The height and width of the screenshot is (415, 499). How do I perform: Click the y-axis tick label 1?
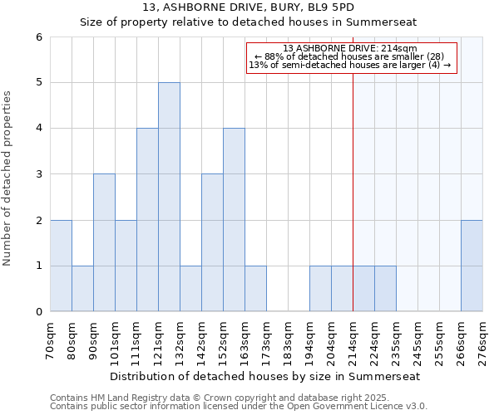pyautogui.click(x=39, y=266)
